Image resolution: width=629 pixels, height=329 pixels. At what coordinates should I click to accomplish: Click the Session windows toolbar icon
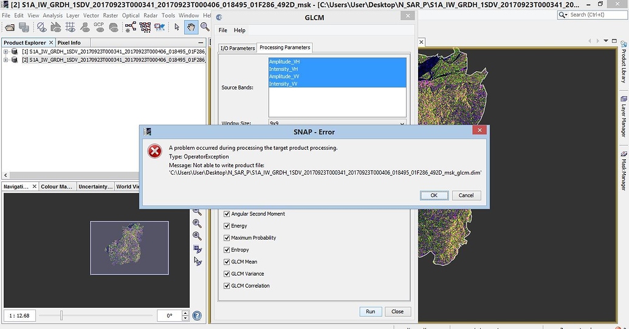(x=24, y=27)
